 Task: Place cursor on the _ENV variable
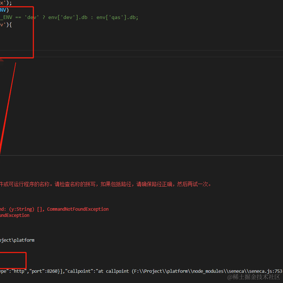pos(6,17)
